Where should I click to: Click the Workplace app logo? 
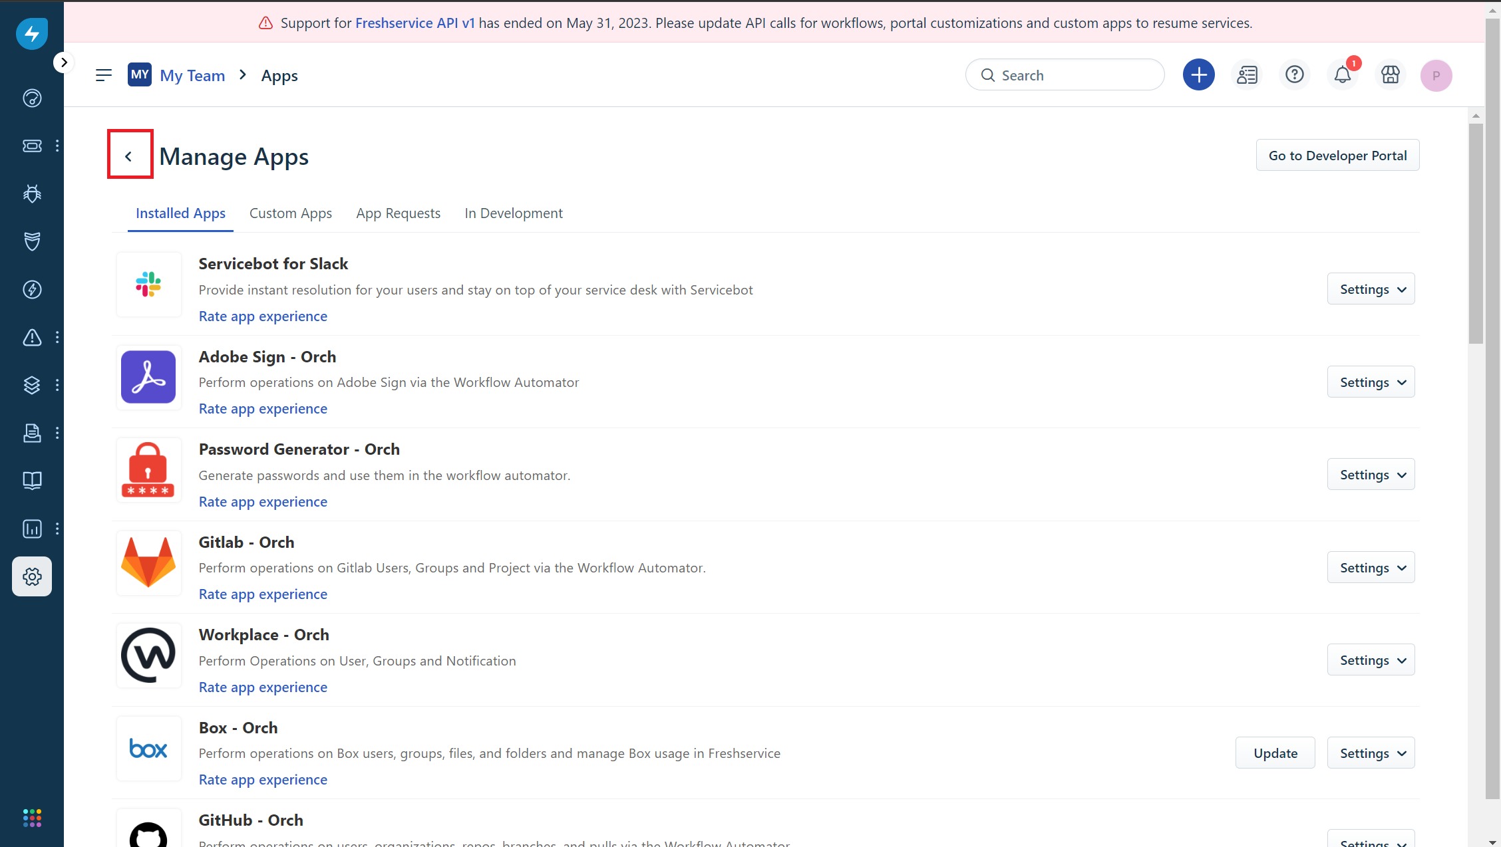(148, 656)
